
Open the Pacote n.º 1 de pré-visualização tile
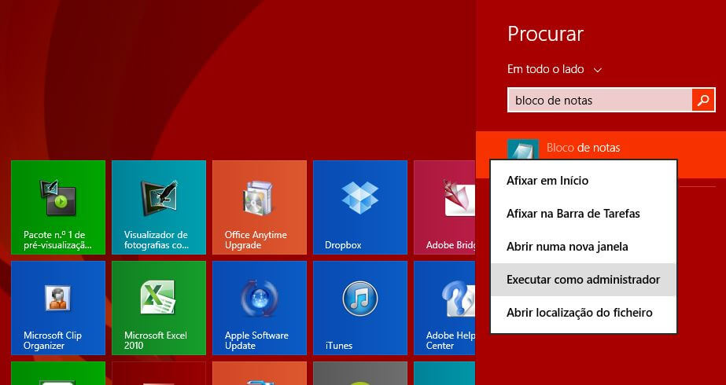(x=58, y=207)
